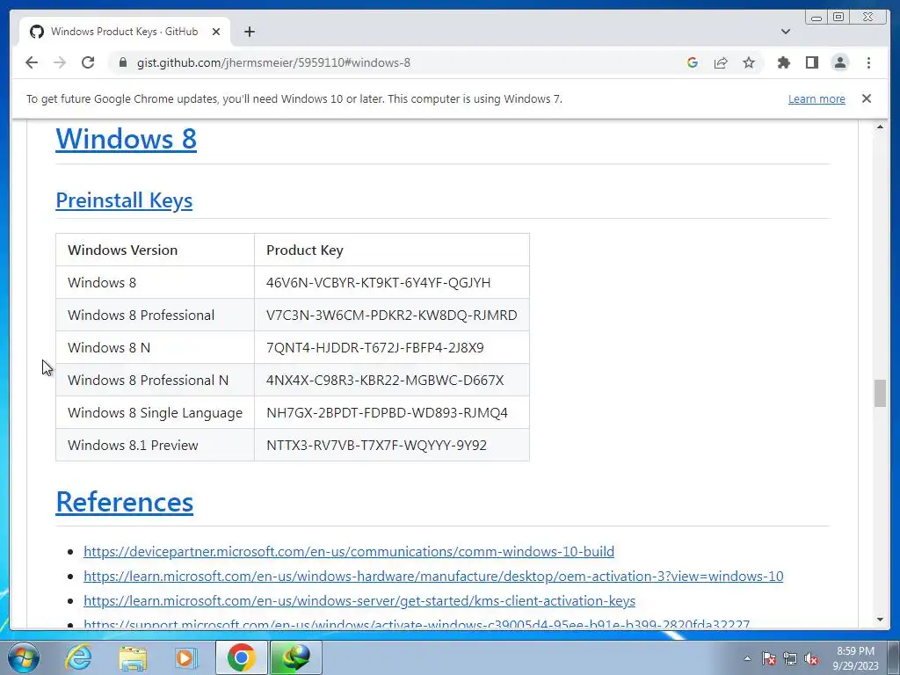The image size is (900, 675).
Task: Open the Chrome profile avatar menu
Action: point(839,62)
